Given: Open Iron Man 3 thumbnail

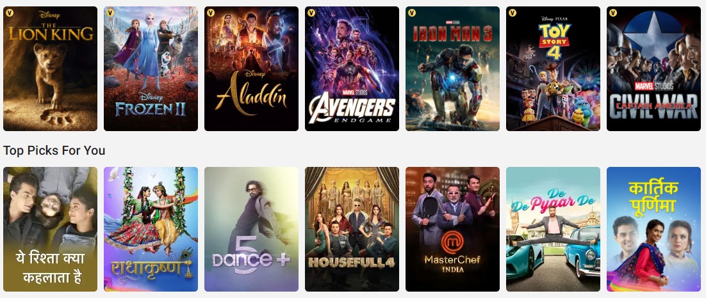Looking at the screenshot, I should (452, 68).
